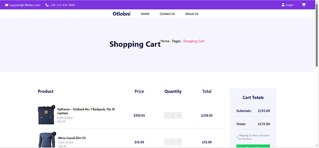Click the Pages breadcrumb link
This screenshot has height=148, width=319.
(x=176, y=41)
